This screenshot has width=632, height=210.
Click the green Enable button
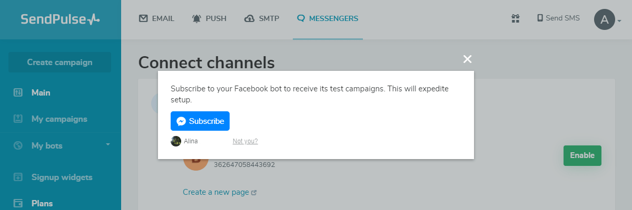point(582,155)
